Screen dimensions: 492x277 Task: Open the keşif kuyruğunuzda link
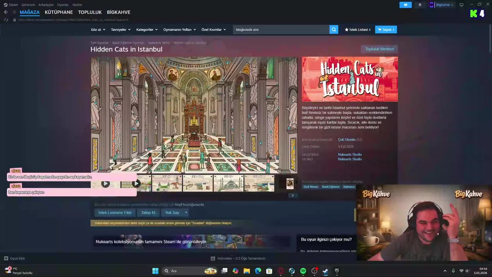click(x=189, y=205)
